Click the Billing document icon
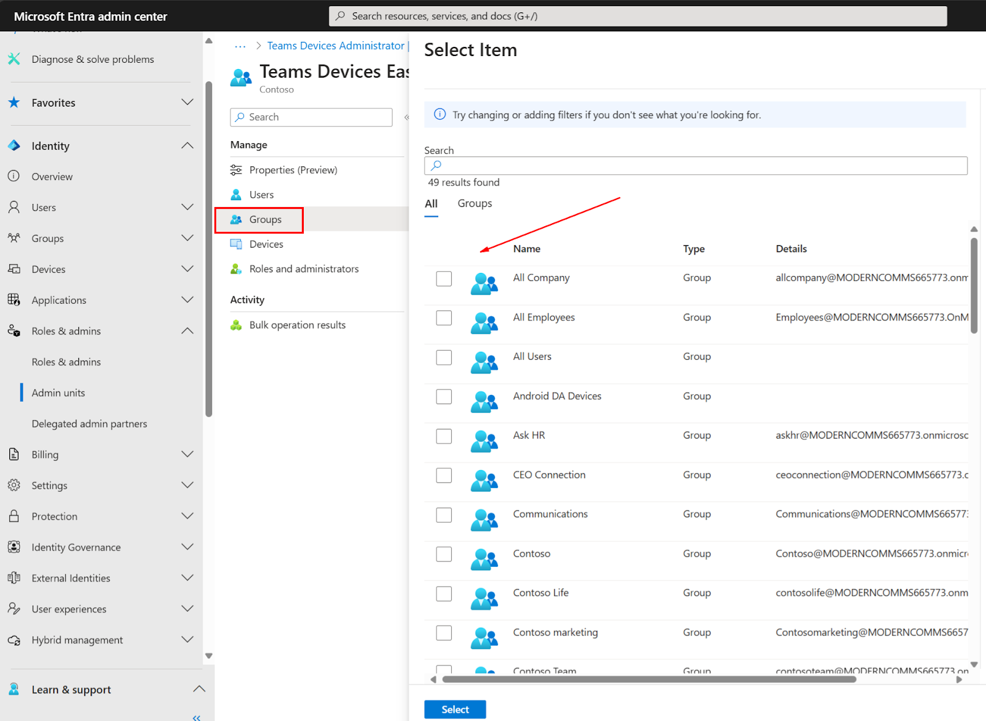Screen dimensions: 986x721 click(14, 454)
